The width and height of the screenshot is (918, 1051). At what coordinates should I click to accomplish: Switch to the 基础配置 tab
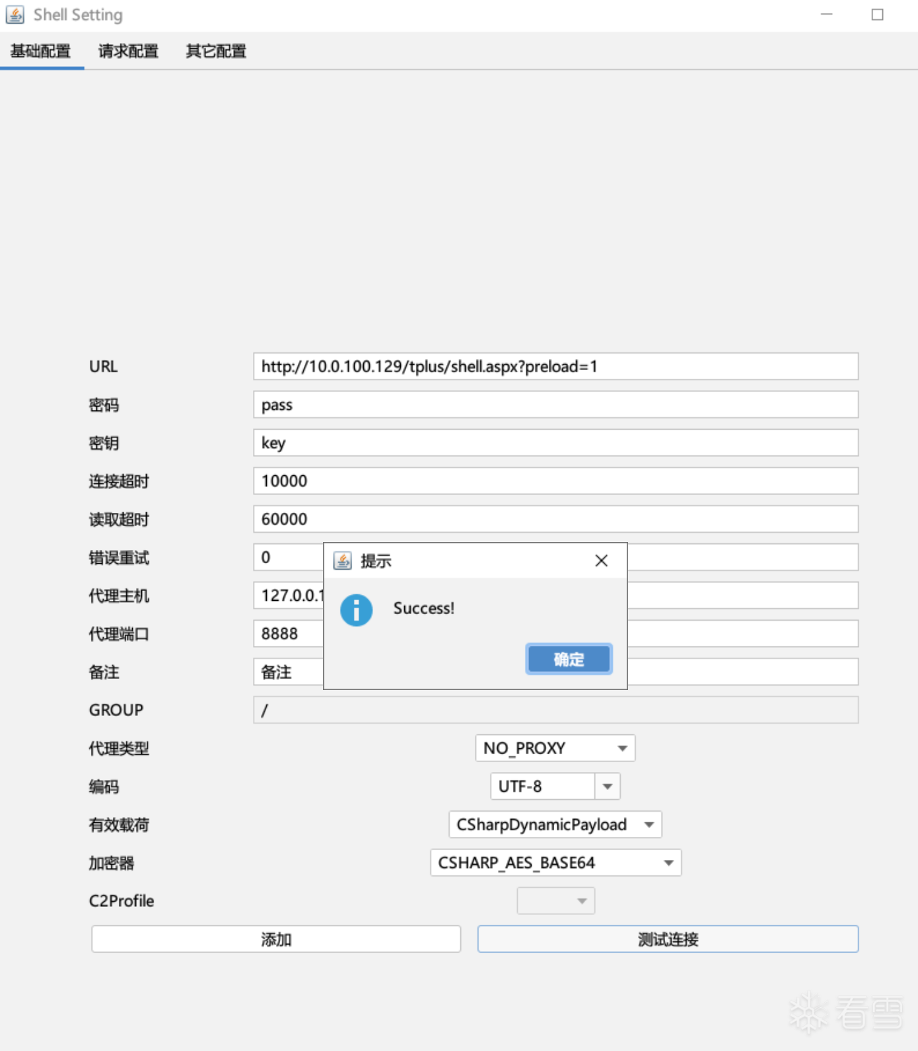41,51
